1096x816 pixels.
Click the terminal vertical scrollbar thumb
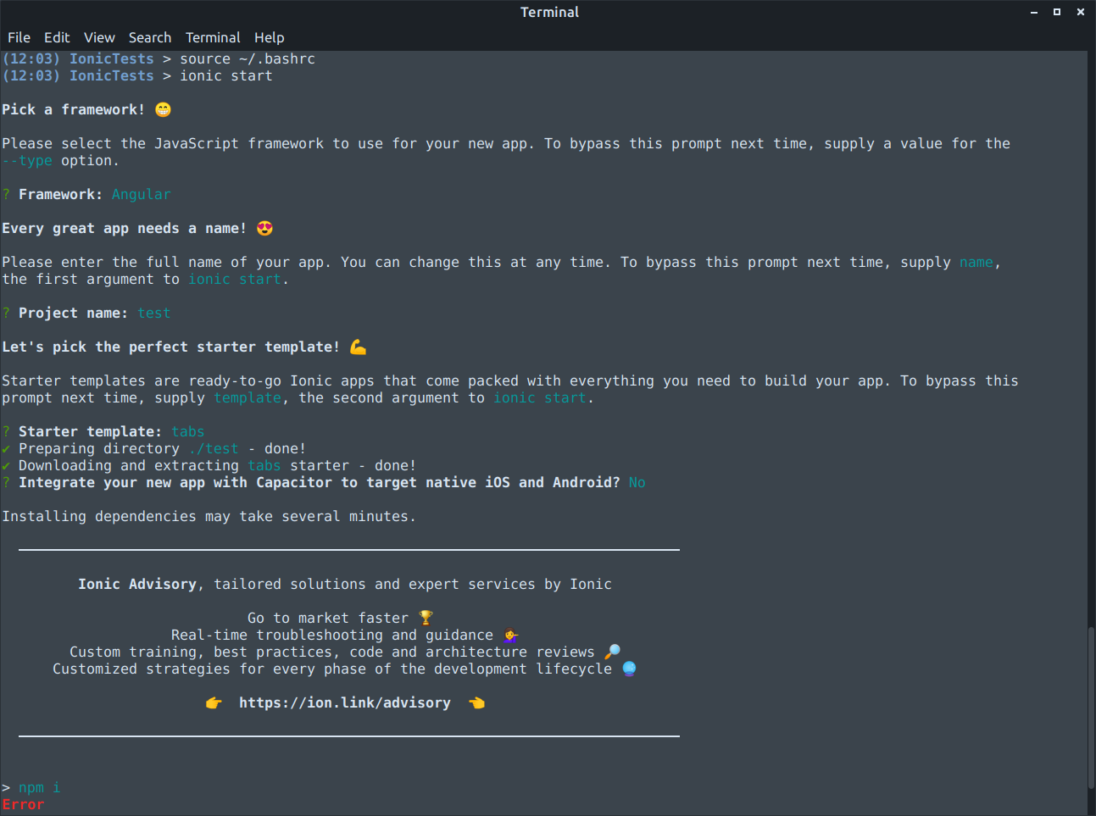(1091, 708)
